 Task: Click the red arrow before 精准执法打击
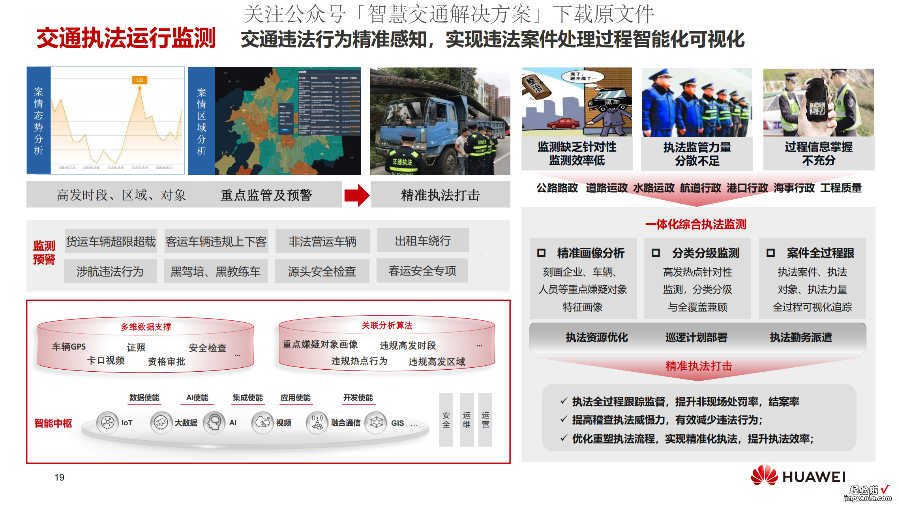(357, 195)
